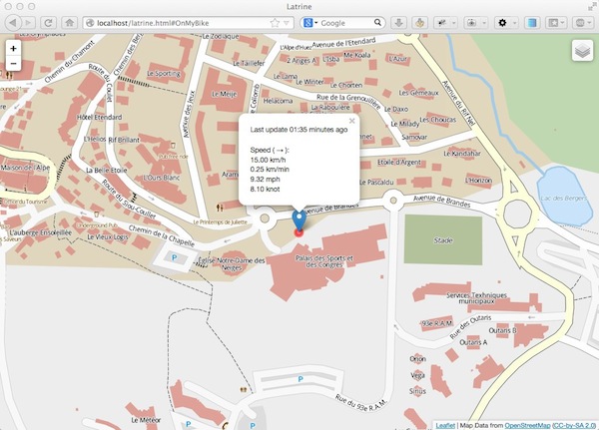This screenshot has height=430, width=599.
Task: Click the '0.25 km/min' speed value
Action: click(x=270, y=170)
